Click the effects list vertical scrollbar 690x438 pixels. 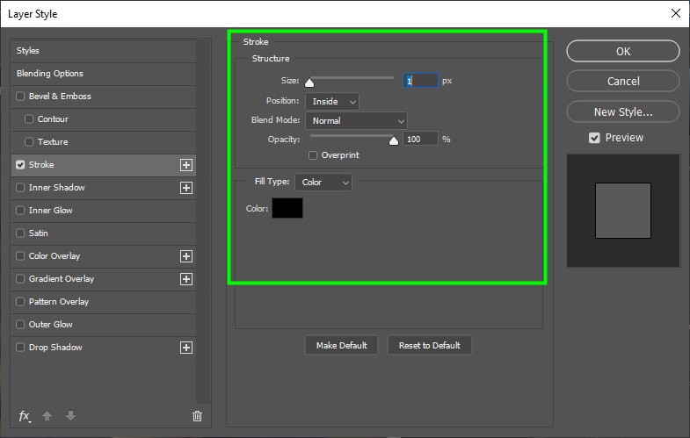pos(203,222)
